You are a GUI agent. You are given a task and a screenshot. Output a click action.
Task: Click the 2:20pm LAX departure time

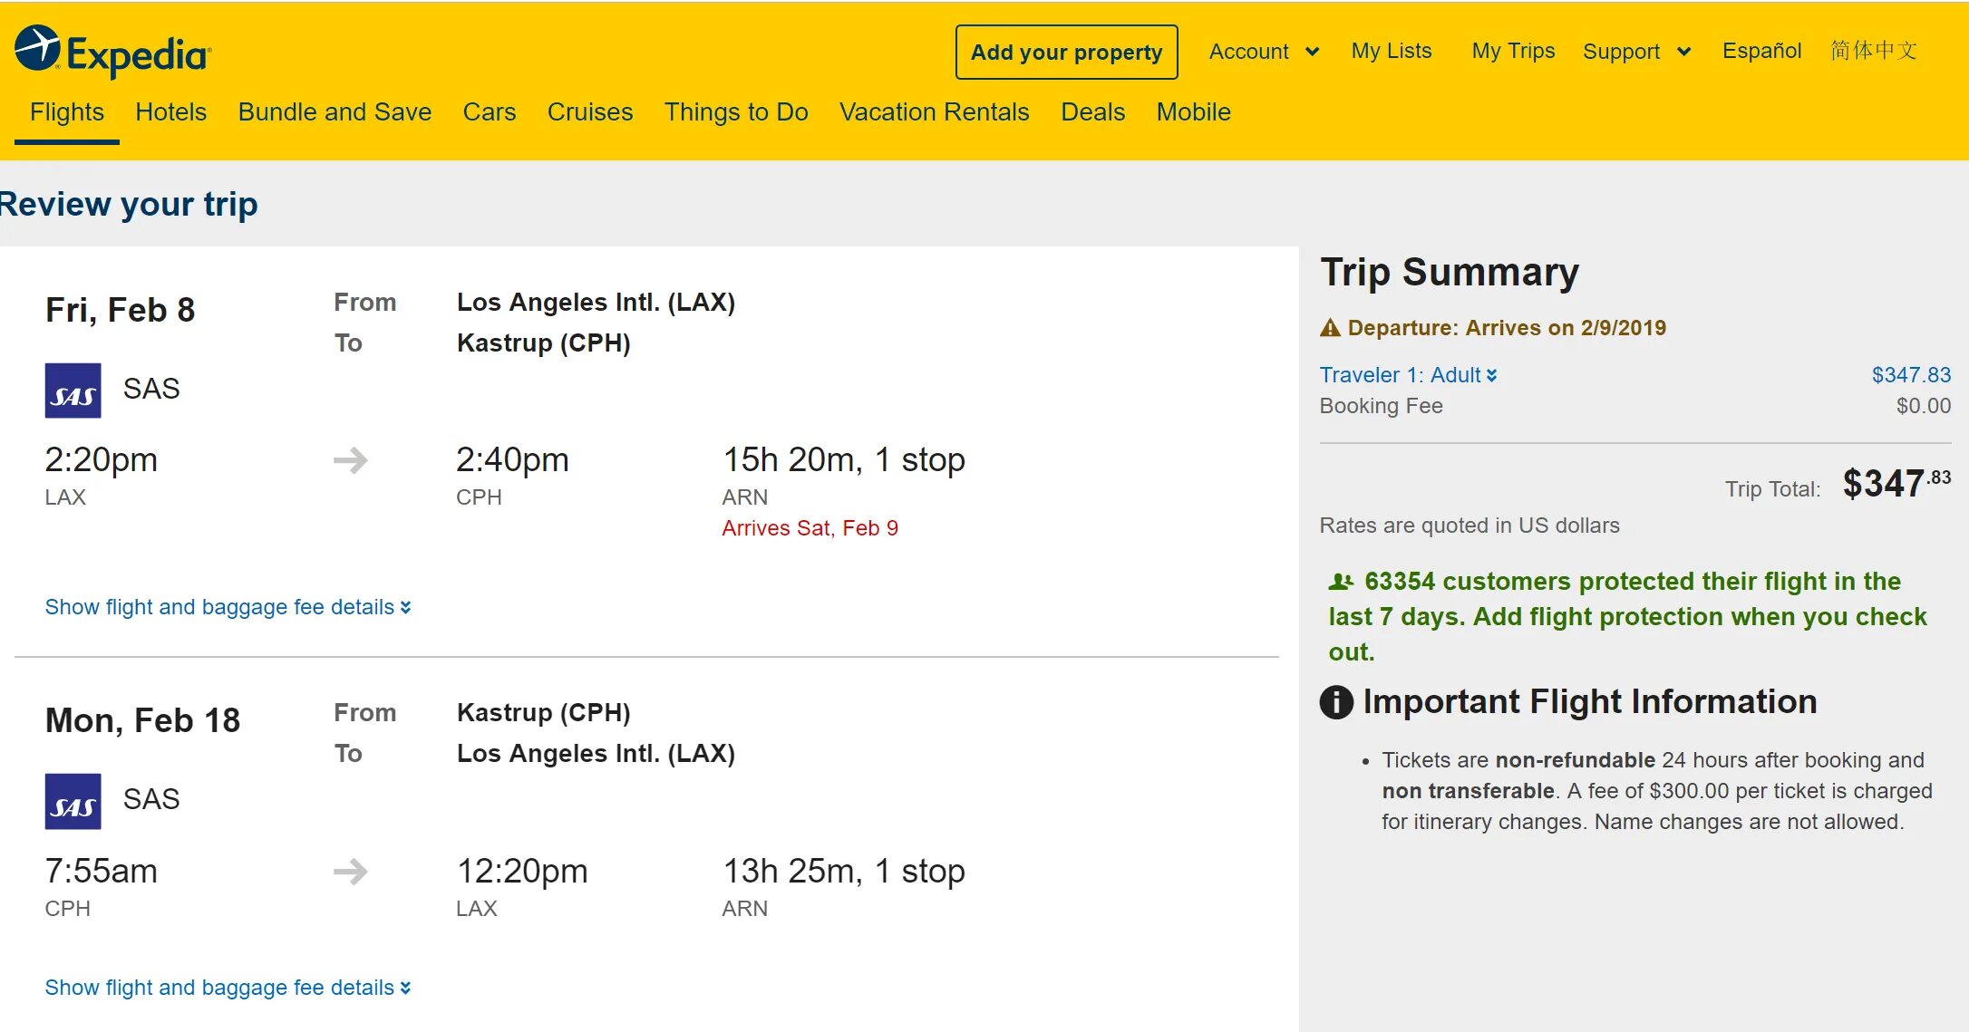click(x=102, y=460)
